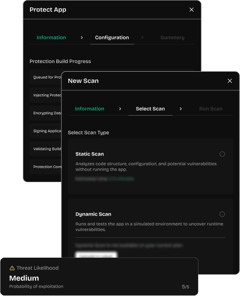
Task: Click the Select Scan Type heading
Action: click(x=88, y=133)
